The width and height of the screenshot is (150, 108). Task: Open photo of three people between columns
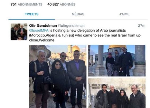pos(117,61)
